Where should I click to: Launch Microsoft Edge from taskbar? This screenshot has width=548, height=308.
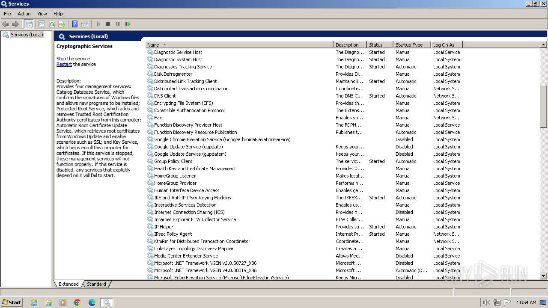pos(92,302)
